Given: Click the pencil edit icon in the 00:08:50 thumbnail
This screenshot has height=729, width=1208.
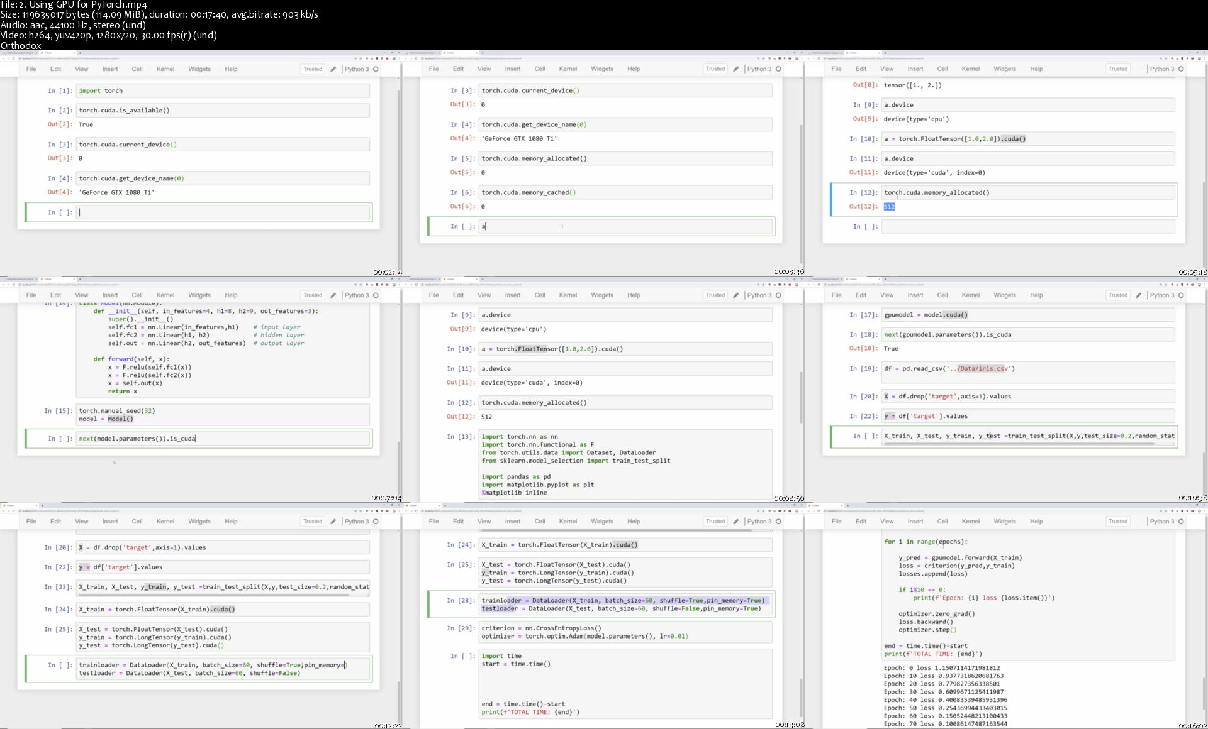Looking at the screenshot, I should (x=736, y=295).
